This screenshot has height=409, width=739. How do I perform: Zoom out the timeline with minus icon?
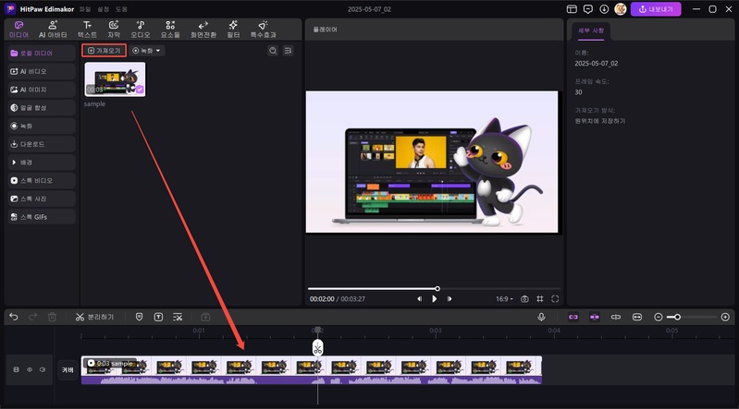pyautogui.click(x=659, y=317)
